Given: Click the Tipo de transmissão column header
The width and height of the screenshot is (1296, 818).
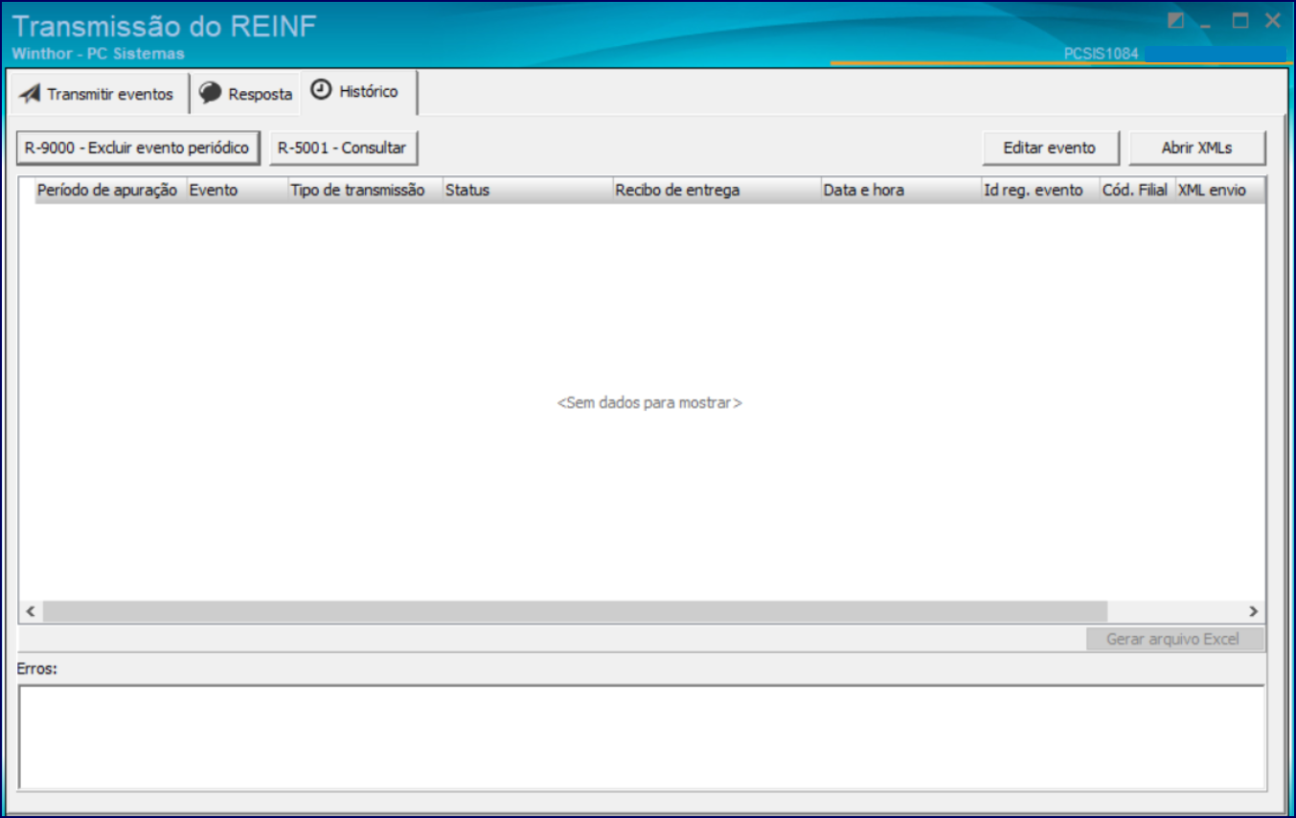Looking at the screenshot, I should tap(364, 190).
